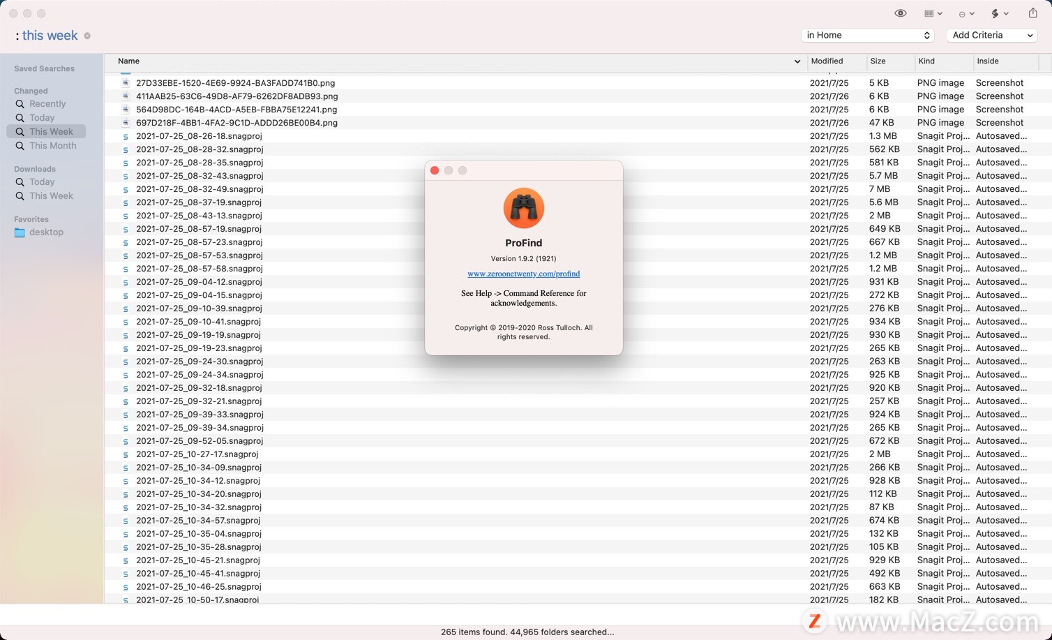
Task: Click Snagit icon of 2021-07-25_08-57-19.snagproj
Action: (x=126, y=229)
